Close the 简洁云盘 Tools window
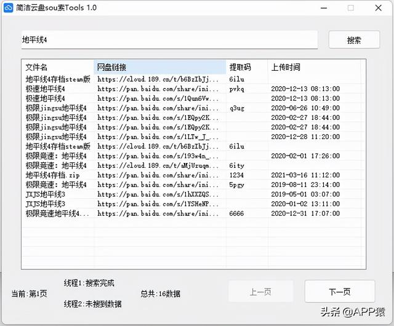394x326 pixels. point(379,9)
